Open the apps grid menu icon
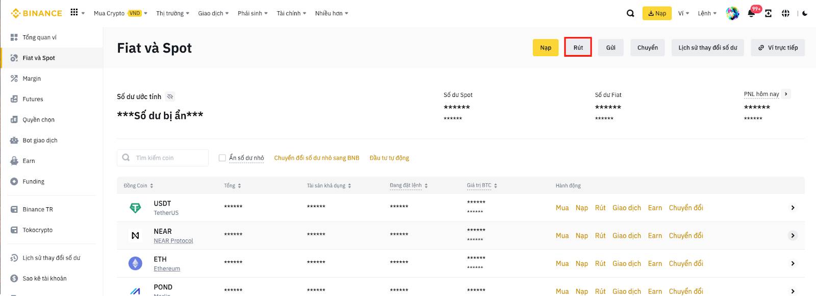Viewport: 816px width, 296px height. tap(74, 12)
